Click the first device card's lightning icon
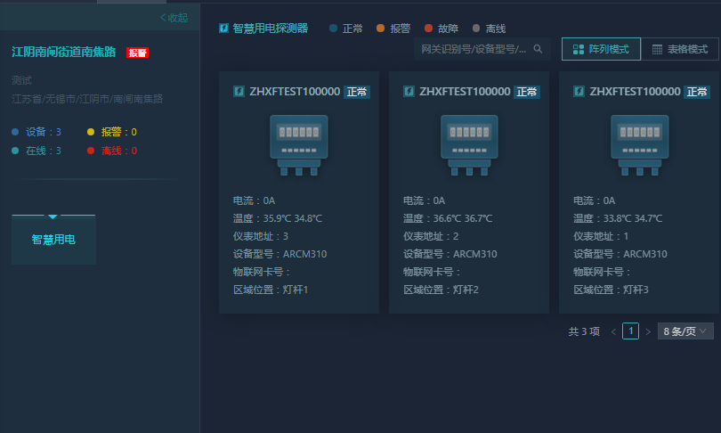Viewport: 721px width, 433px height. pyautogui.click(x=238, y=92)
